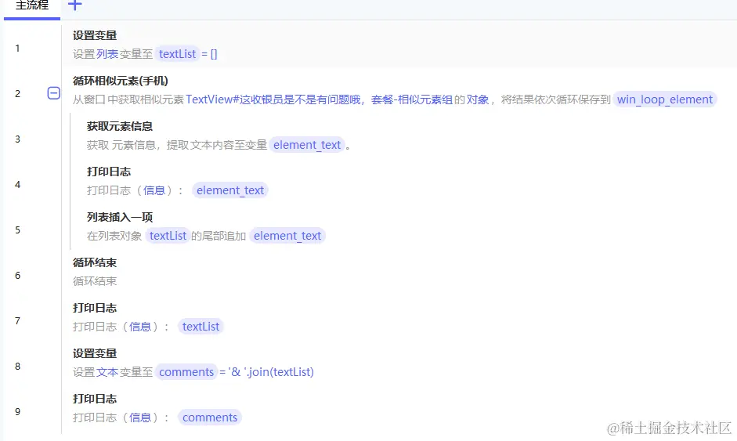This screenshot has height=441, width=737.
Task: Click the 信息 log level in step 9
Action: 140,418
